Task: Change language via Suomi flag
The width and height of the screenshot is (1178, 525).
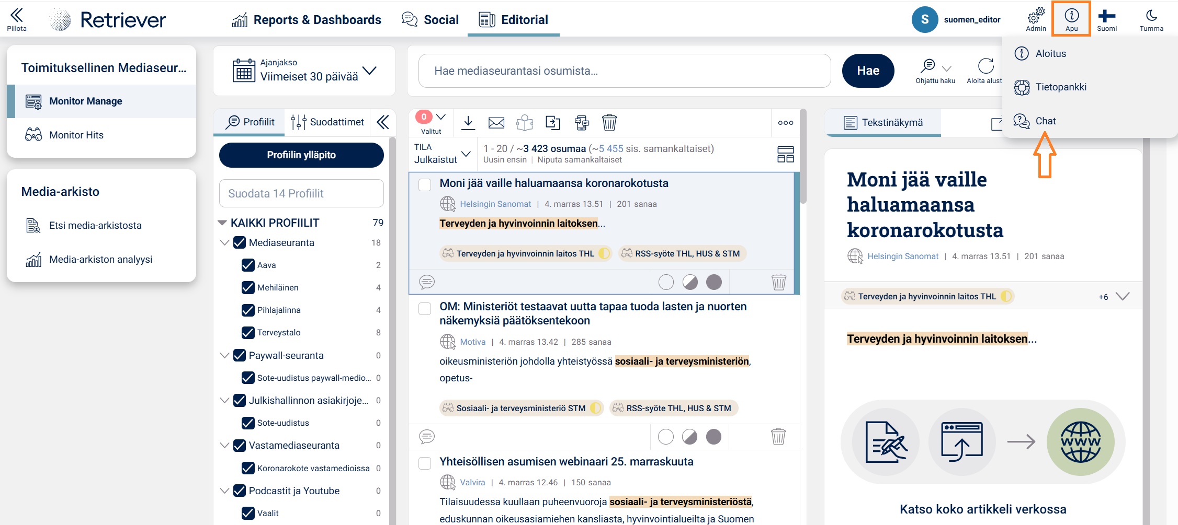Action: point(1107,19)
